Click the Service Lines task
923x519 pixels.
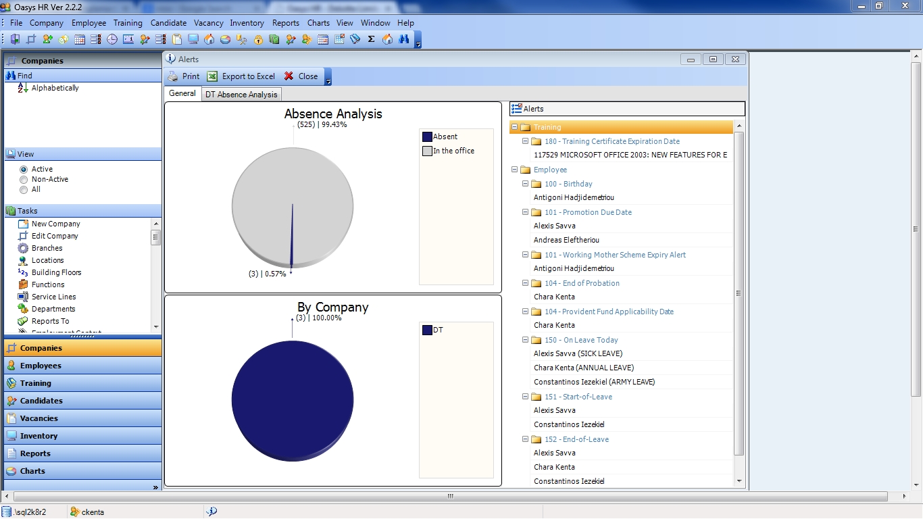(x=53, y=297)
